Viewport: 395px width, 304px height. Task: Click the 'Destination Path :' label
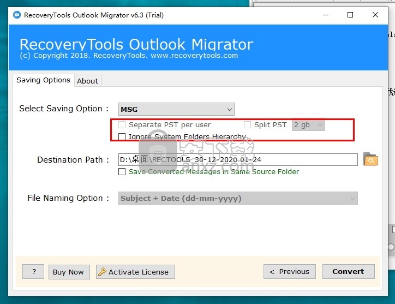[73, 160]
